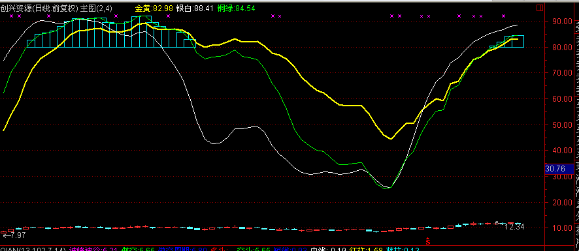Click the 90.00 axis scale label

pyautogui.click(x=559, y=22)
